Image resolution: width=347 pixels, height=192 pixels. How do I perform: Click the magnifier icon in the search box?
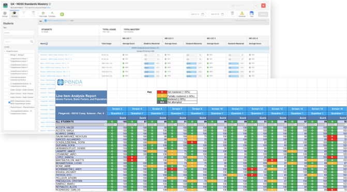32,41
